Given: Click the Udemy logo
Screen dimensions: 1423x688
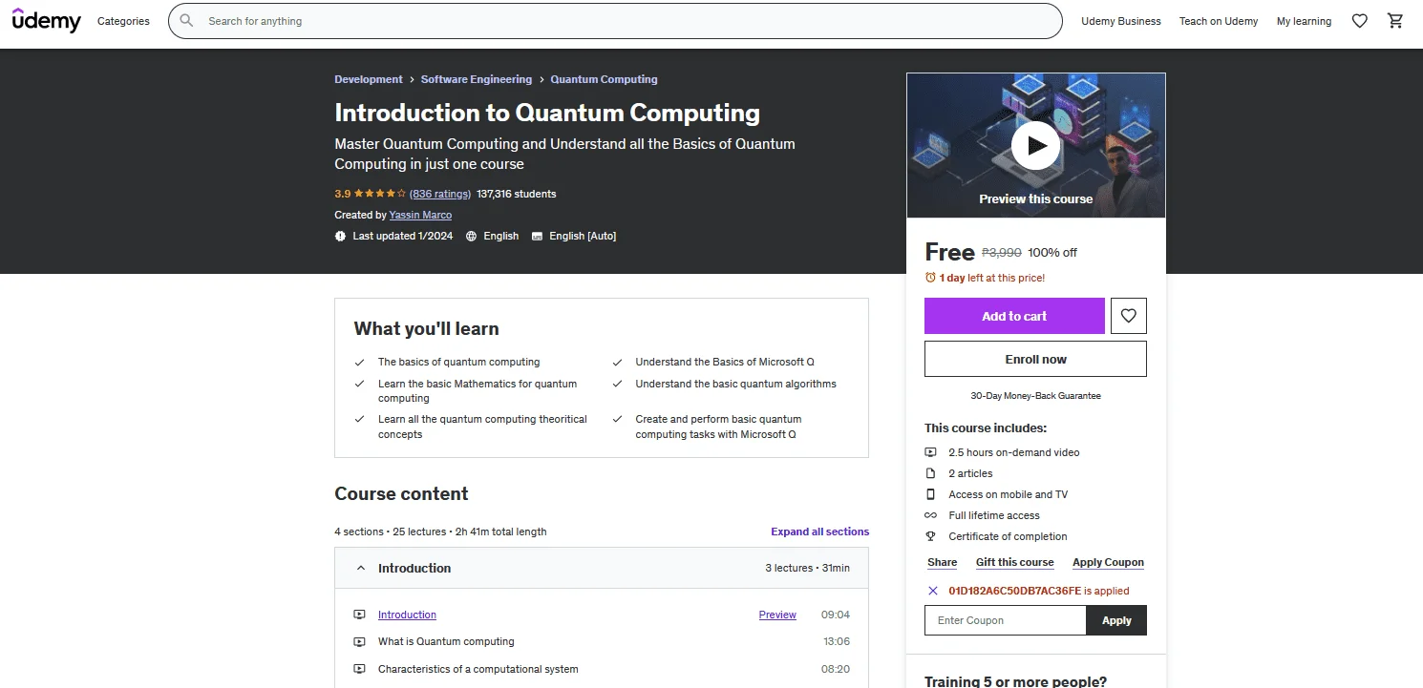Looking at the screenshot, I should (47, 20).
